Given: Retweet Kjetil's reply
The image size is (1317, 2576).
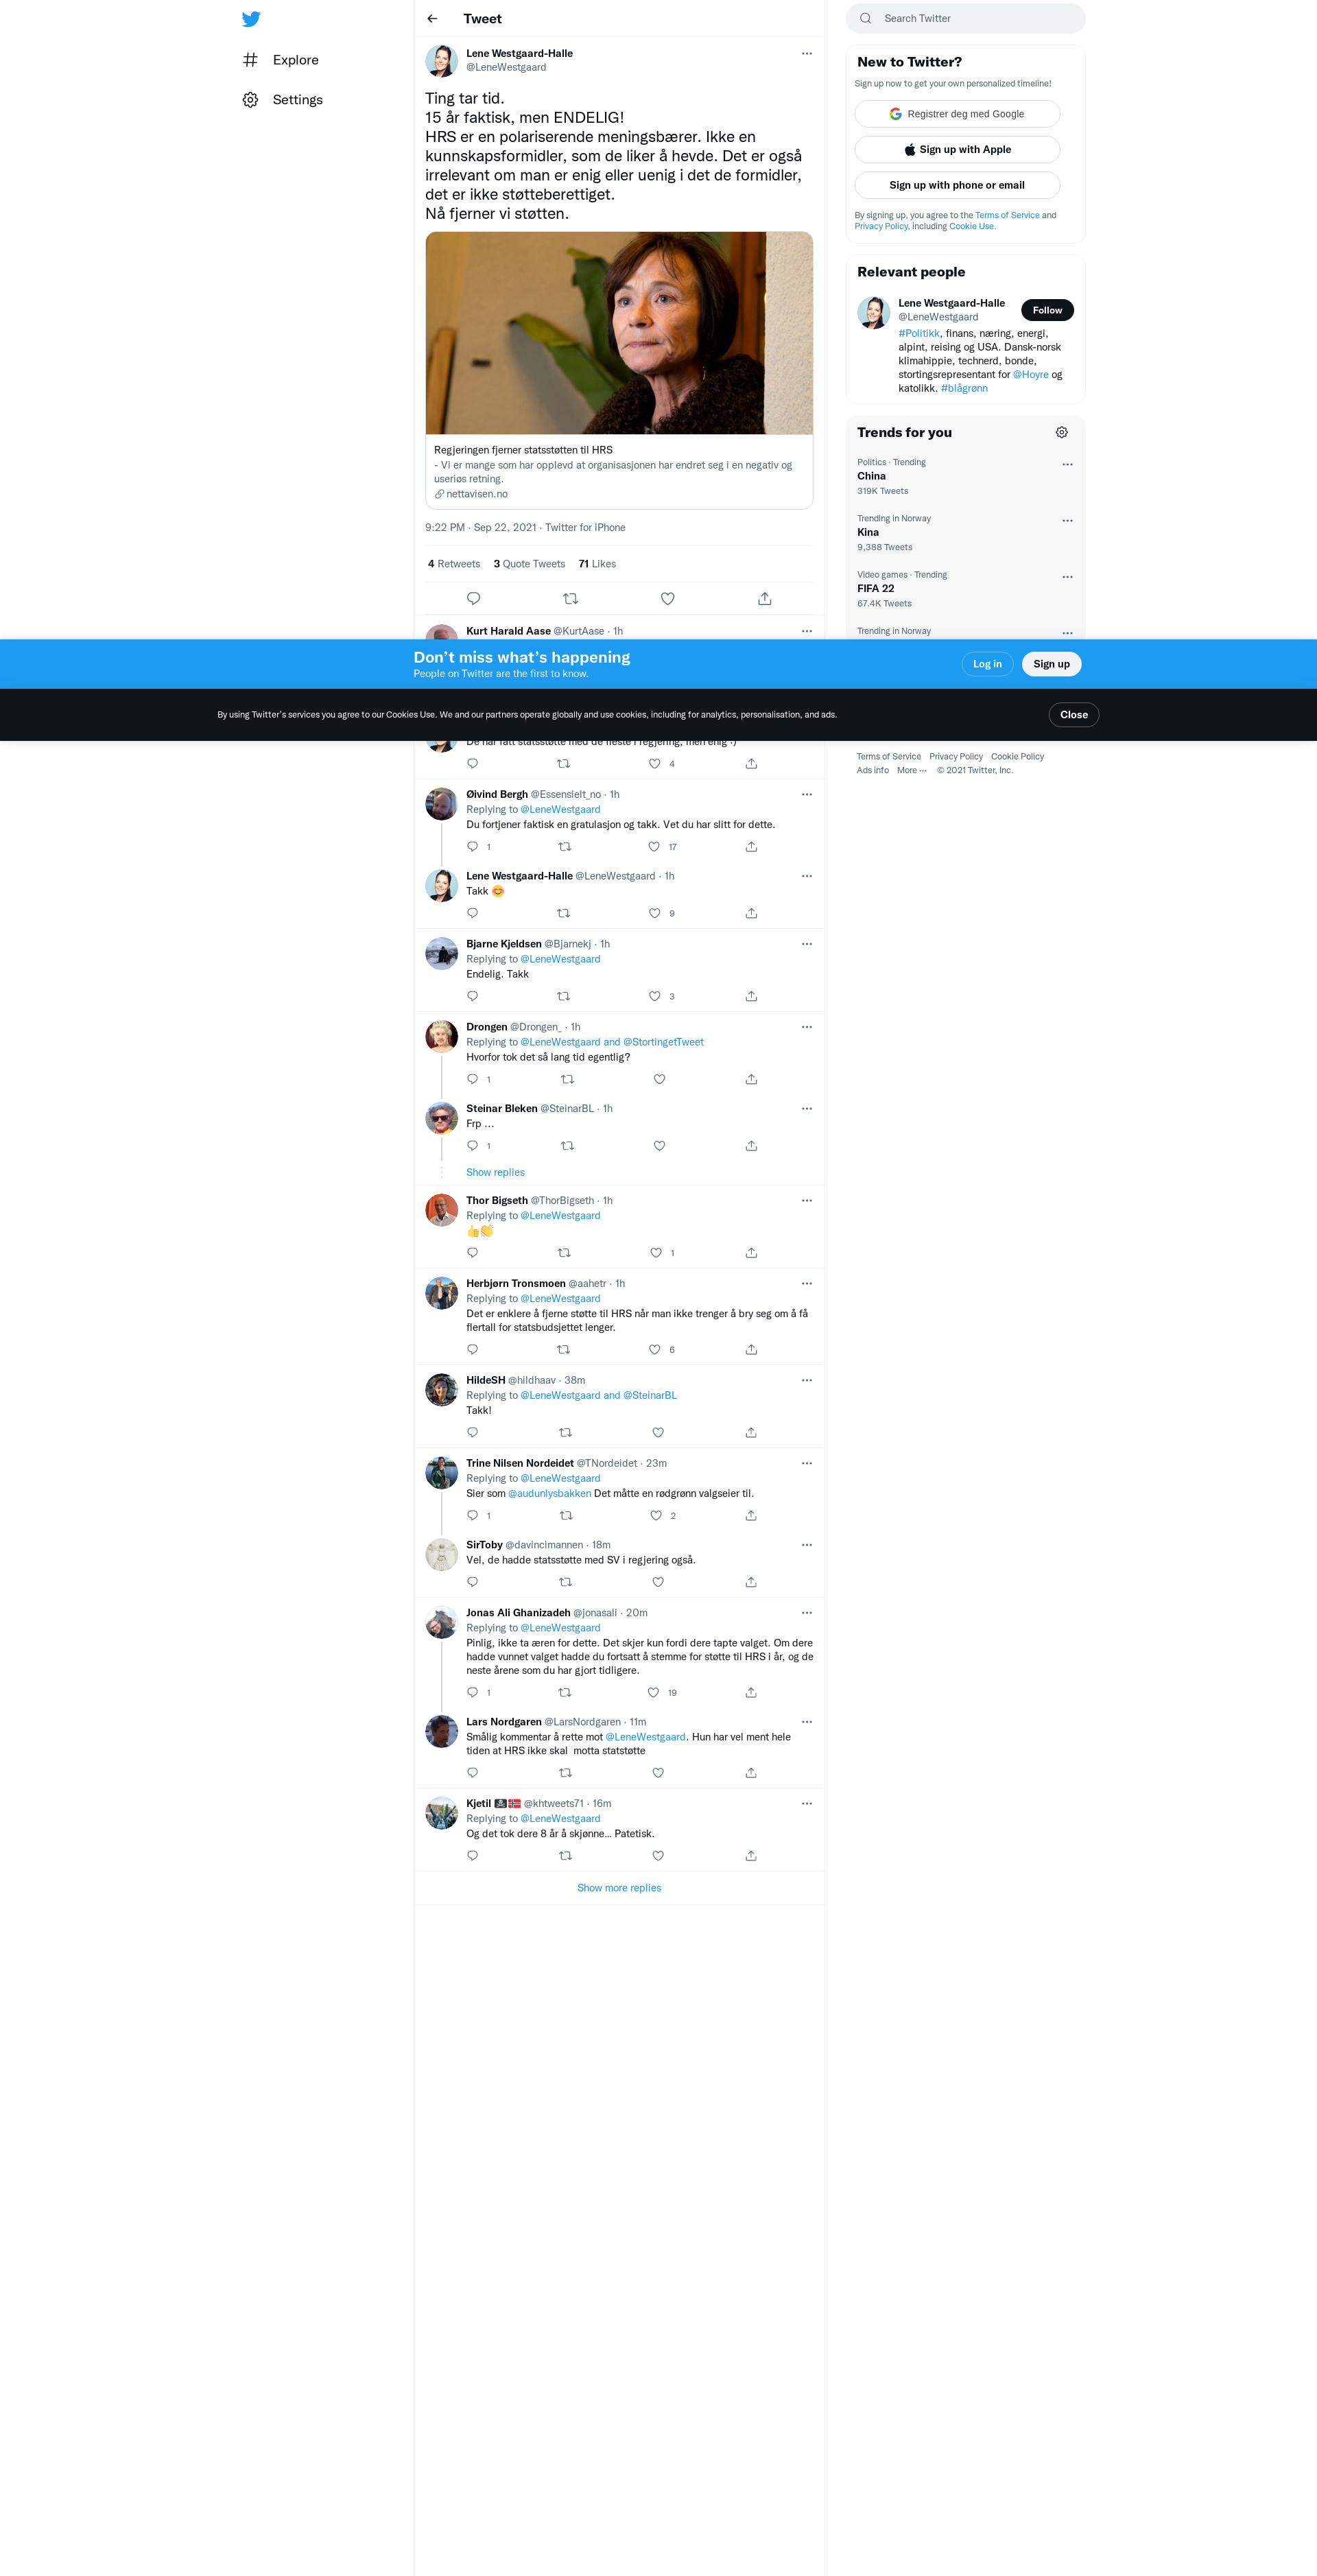Looking at the screenshot, I should (566, 1856).
